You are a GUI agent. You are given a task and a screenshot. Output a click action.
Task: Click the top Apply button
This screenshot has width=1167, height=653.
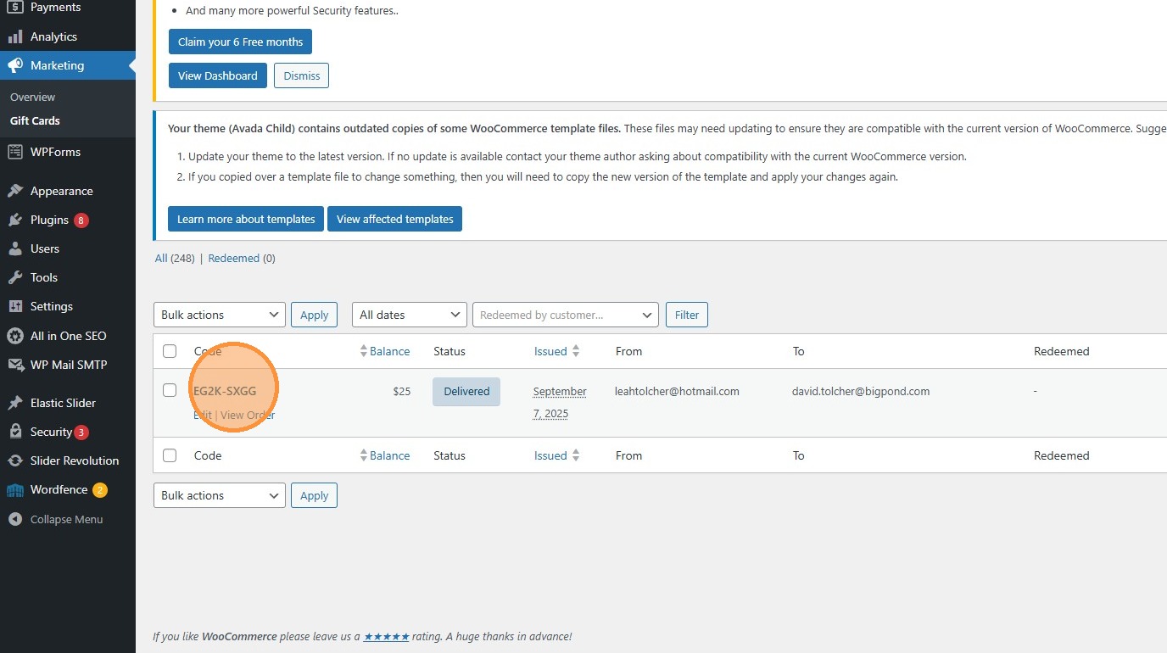(314, 315)
